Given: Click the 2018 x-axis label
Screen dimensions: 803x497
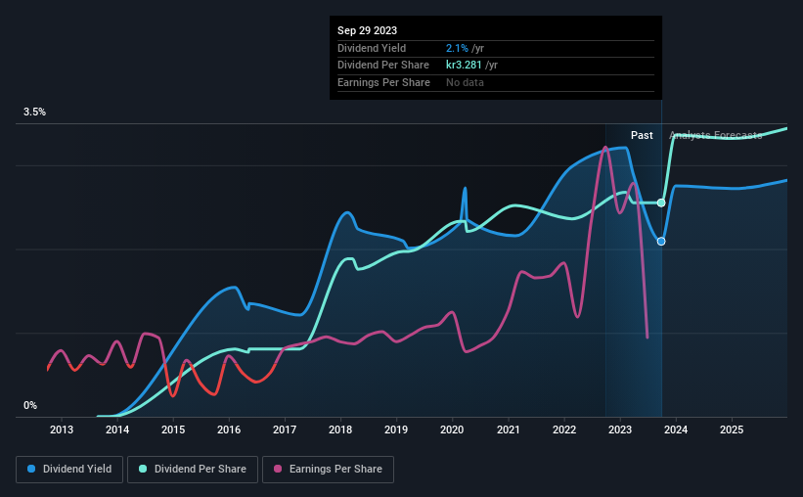Looking at the screenshot, I should (x=340, y=429).
